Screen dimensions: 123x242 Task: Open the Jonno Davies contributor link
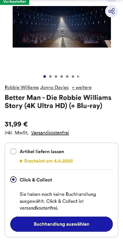tap(55, 87)
